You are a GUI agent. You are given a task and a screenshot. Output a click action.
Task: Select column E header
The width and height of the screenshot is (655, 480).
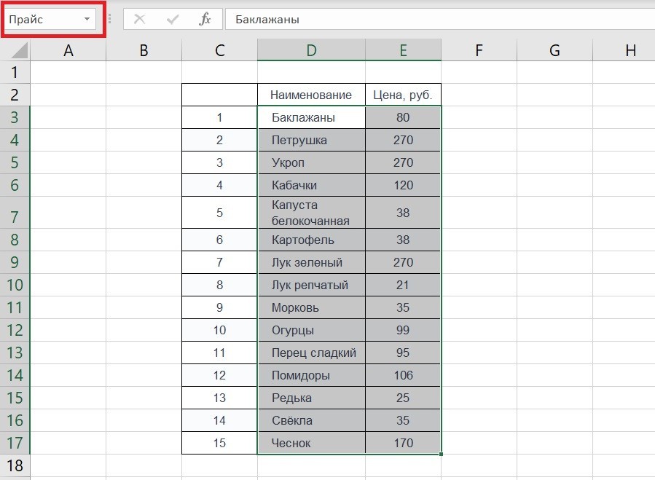click(x=403, y=50)
